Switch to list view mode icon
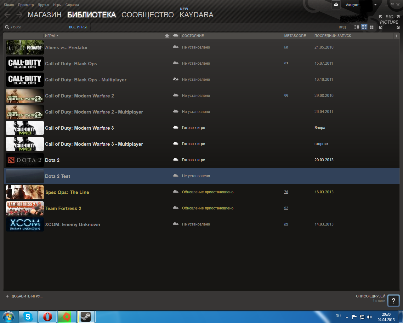 (x=364, y=27)
